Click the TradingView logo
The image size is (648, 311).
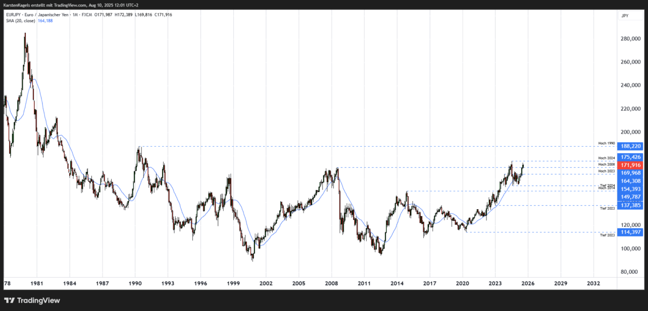click(32, 300)
